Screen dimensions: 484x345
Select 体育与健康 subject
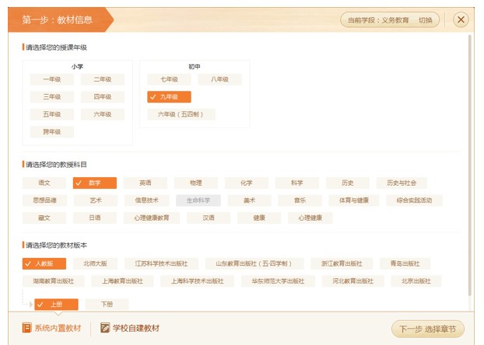pyautogui.click(x=354, y=200)
